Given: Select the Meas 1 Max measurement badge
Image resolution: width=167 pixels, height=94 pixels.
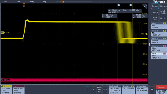Looking at the screenshot, I should point(159,26).
